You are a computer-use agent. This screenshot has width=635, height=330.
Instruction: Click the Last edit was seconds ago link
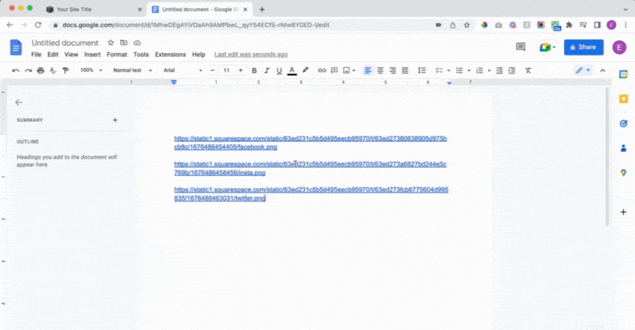251,54
